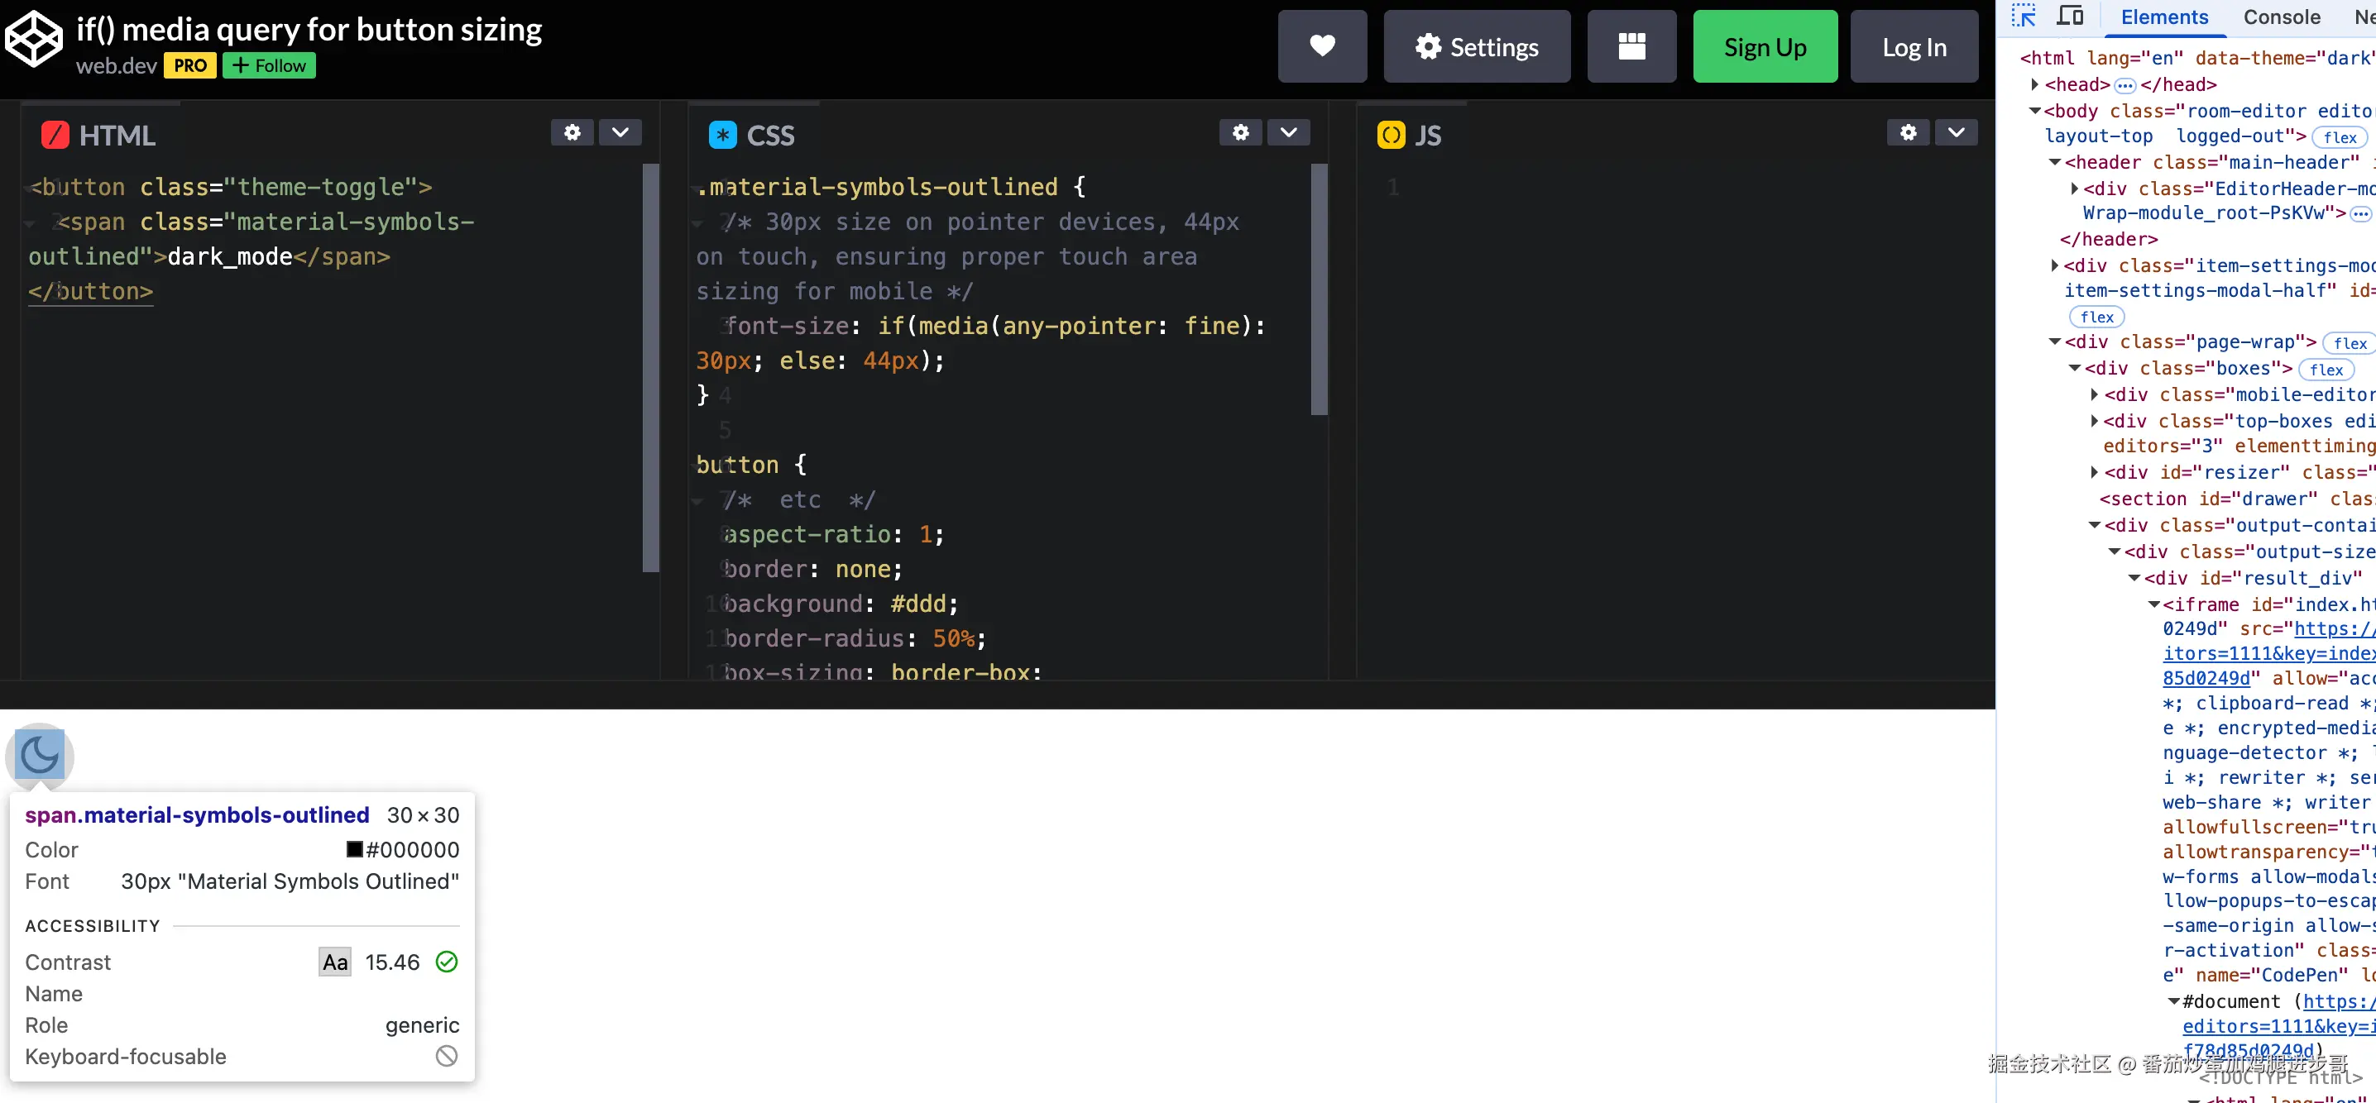Toggle DevTools device toolbar icon
Viewport: 2376px width, 1103px height.
2070,17
